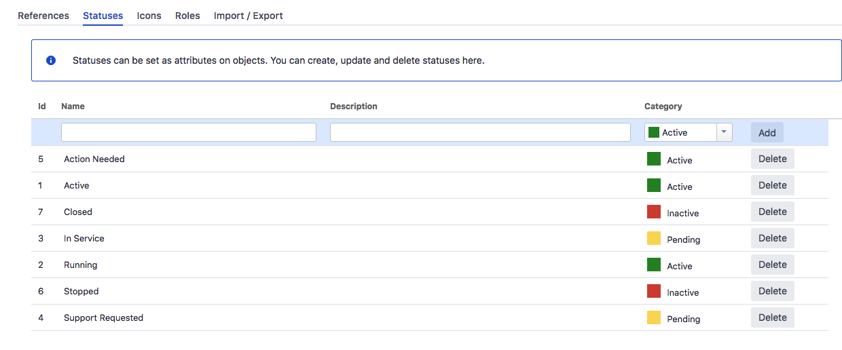Screen dimensions: 842x350
Task: Switch to the References tab
Action: [43, 16]
